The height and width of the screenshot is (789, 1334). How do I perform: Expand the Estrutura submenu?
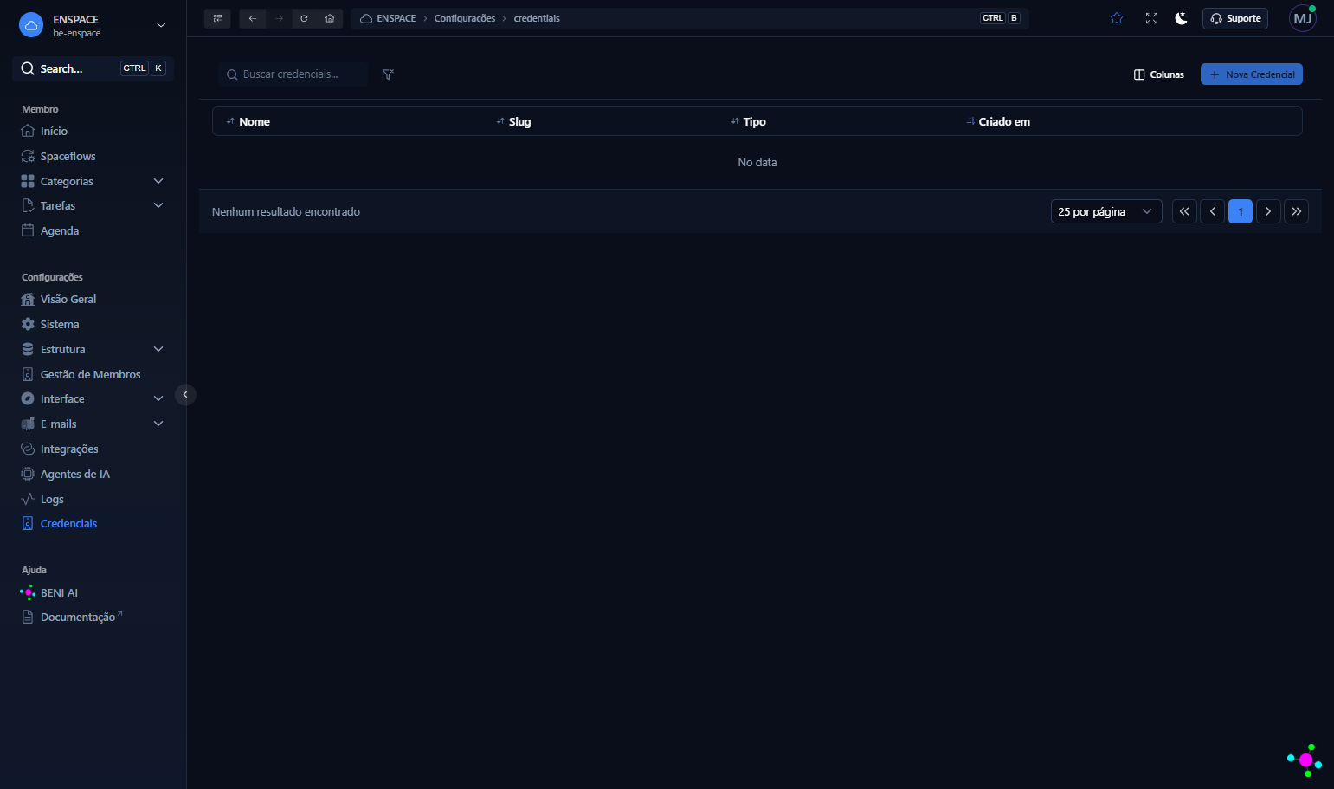(x=158, y=349)
